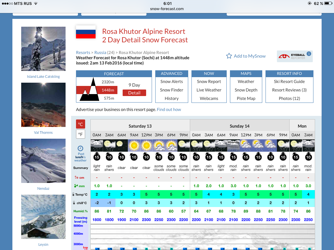Open Ski Resort Guide
The image size is (334, 250).
coord(289,81)
